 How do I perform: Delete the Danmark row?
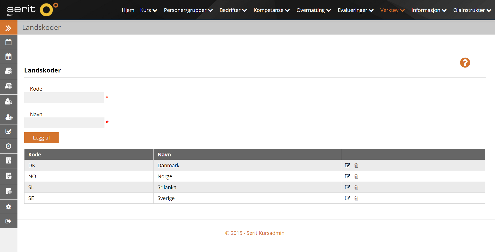pos(356,165)
